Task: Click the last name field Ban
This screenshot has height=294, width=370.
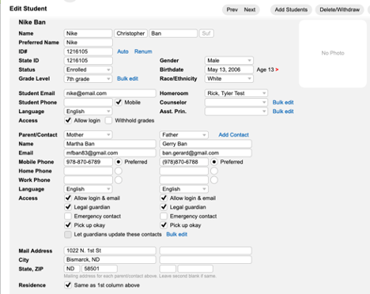Action: tap(173, 33)
